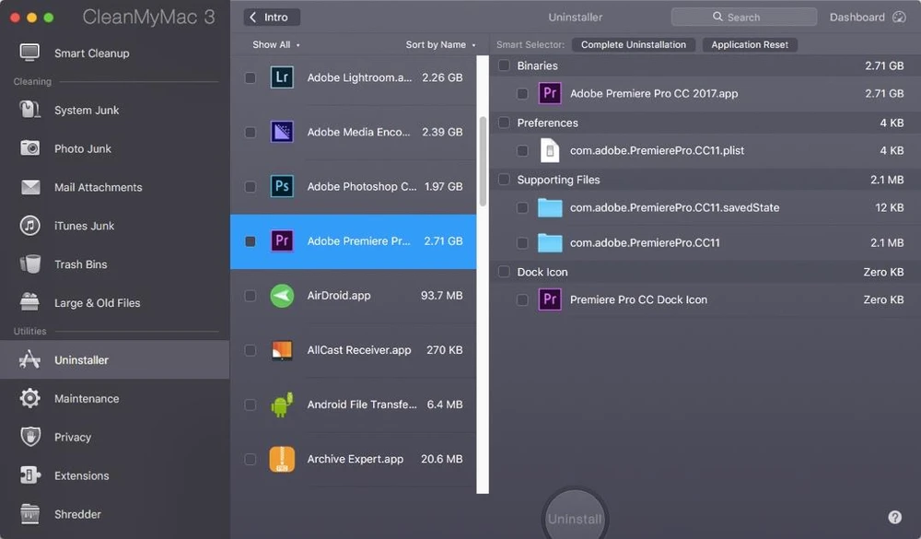
Task: Open the Photo Junk camera icon
Action: click(x=30, y=148)
